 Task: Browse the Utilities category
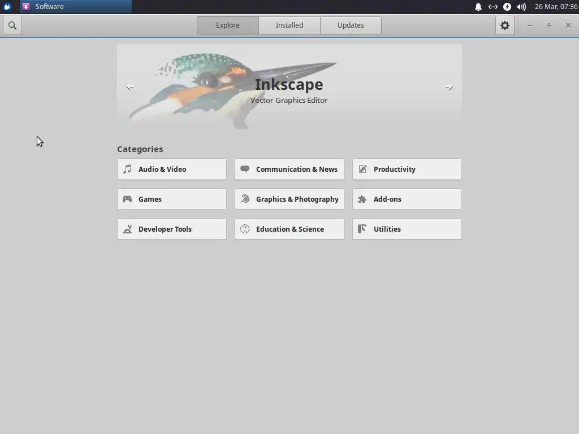[x=407, y=229]
